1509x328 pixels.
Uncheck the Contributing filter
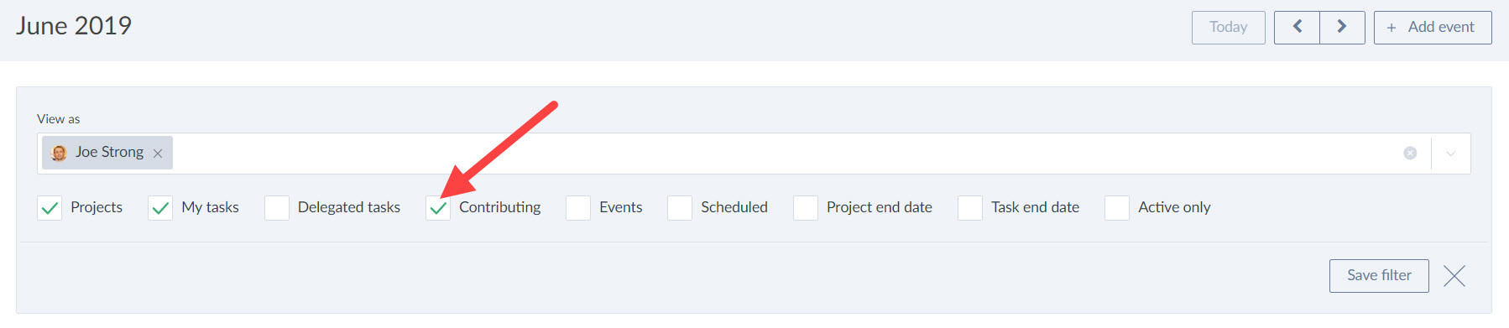(x=438, y=208)
